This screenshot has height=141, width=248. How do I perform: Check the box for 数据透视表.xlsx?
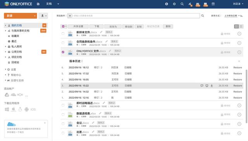63,114
